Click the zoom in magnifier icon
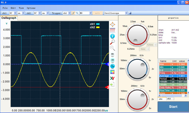Viewport: 189px width, 113px height. tap(112, 42)
